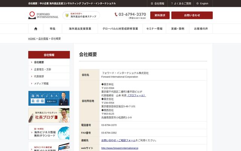The image size is (241, 151).
Task: Click postal code 〒156-0054
Action: pyautogui.click(x=108, y=103)
